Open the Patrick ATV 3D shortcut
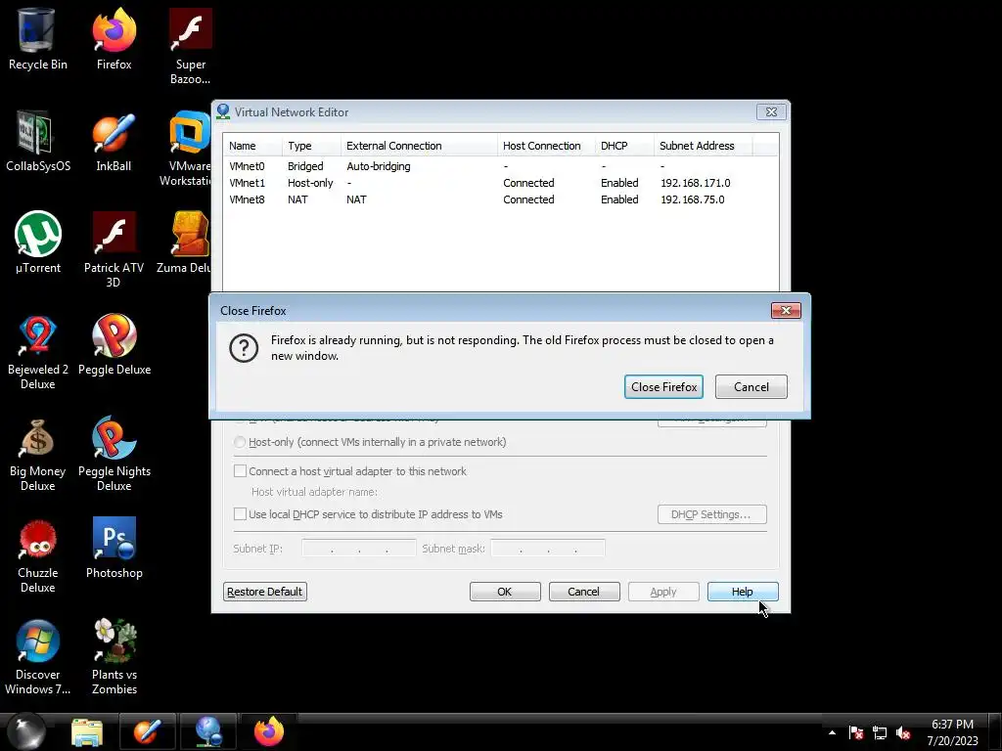Image resolution: width=1002 pixels, height=751 pixels. coord(114,249)
